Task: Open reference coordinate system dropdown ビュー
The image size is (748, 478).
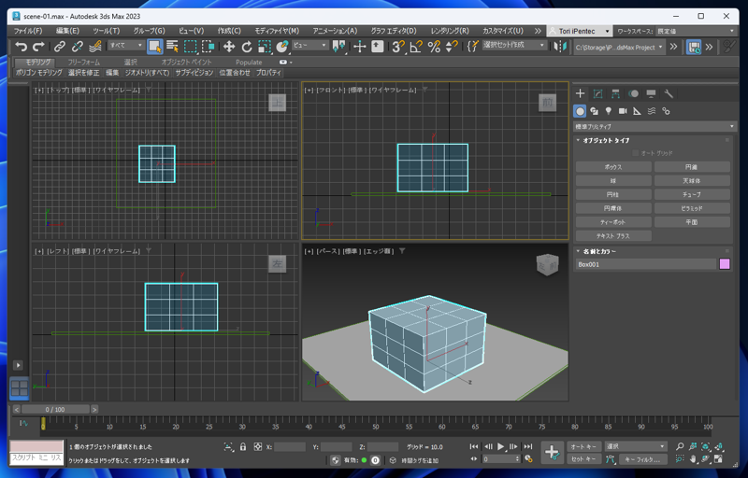Action: pos(310,45)
